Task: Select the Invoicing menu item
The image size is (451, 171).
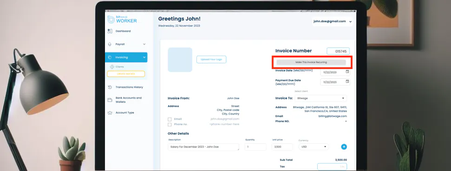Action: 126,57
